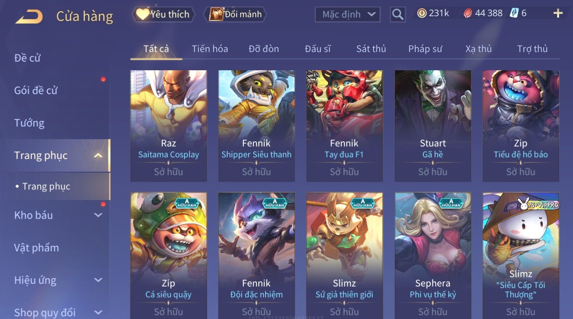The width and height of the screenshot is (573, 319).
Task: Open Yêu thích favorites heart button
Action: point(164,14)
